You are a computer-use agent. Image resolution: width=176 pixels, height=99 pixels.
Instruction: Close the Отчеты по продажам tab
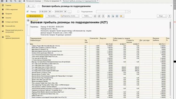click(x=60, y=1)
